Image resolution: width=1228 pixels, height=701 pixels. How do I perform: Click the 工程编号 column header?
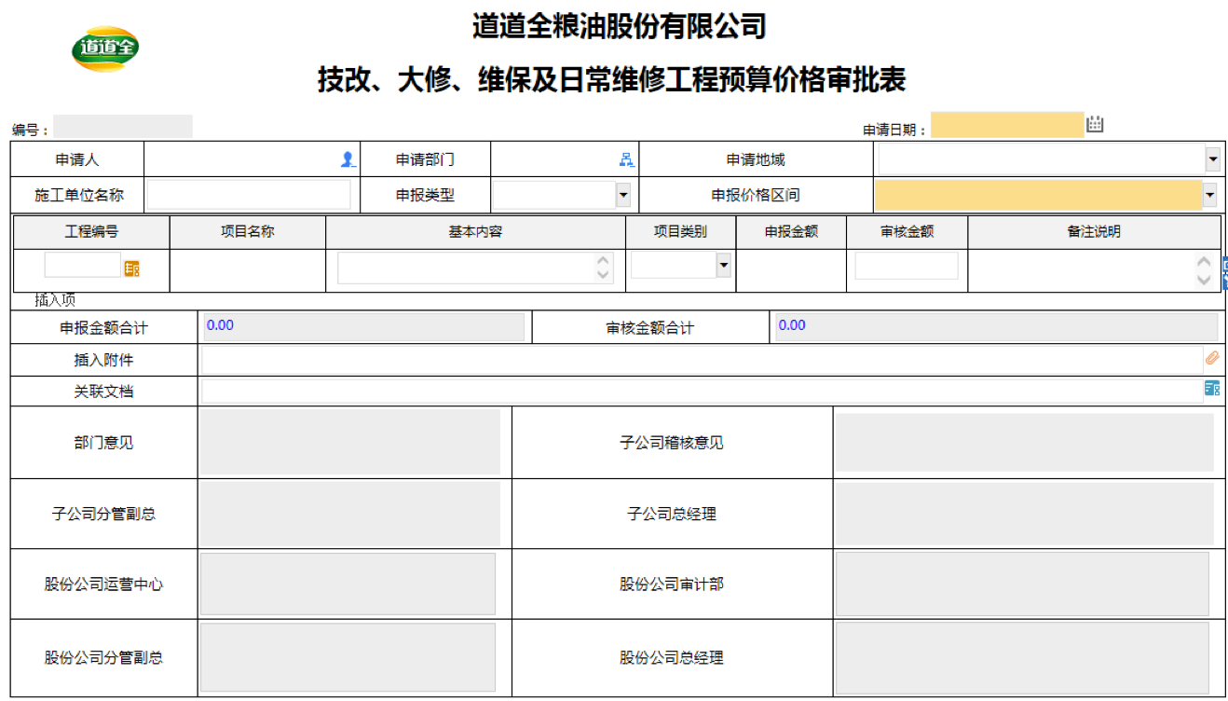(x=91, y=232)
